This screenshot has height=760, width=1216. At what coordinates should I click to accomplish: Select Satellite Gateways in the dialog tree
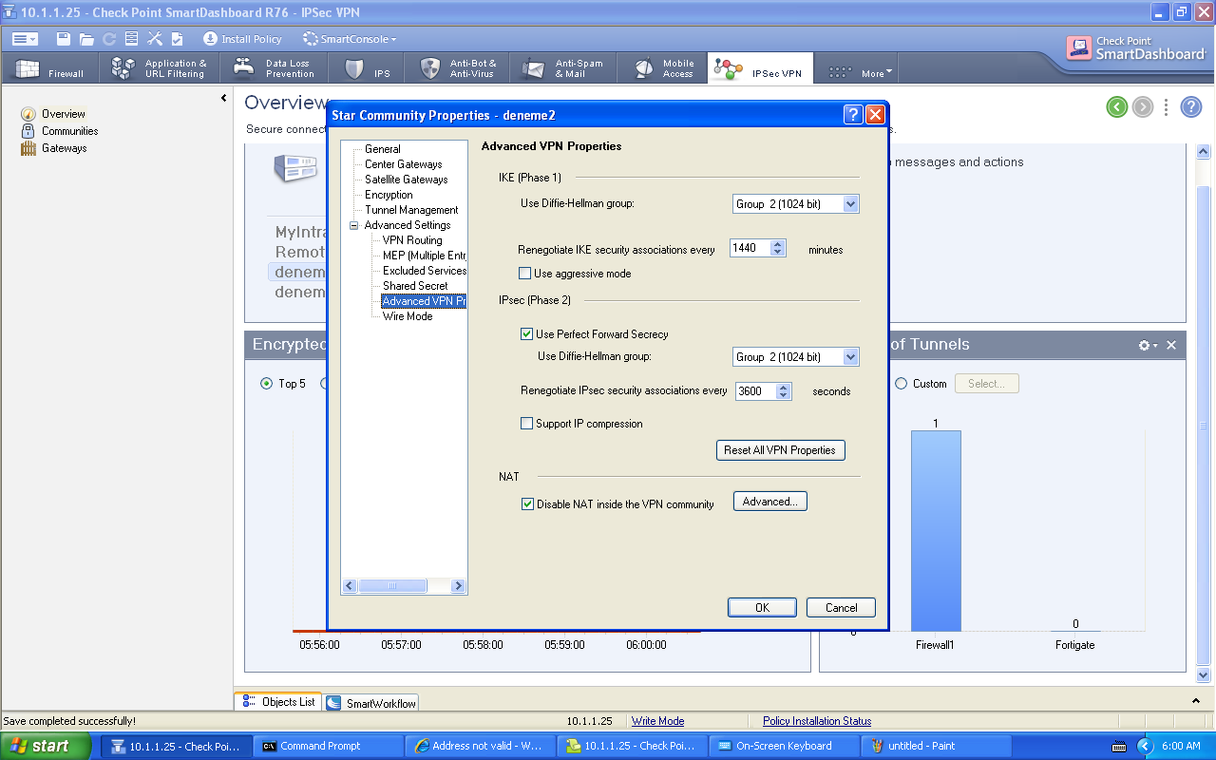coord(407,180)
